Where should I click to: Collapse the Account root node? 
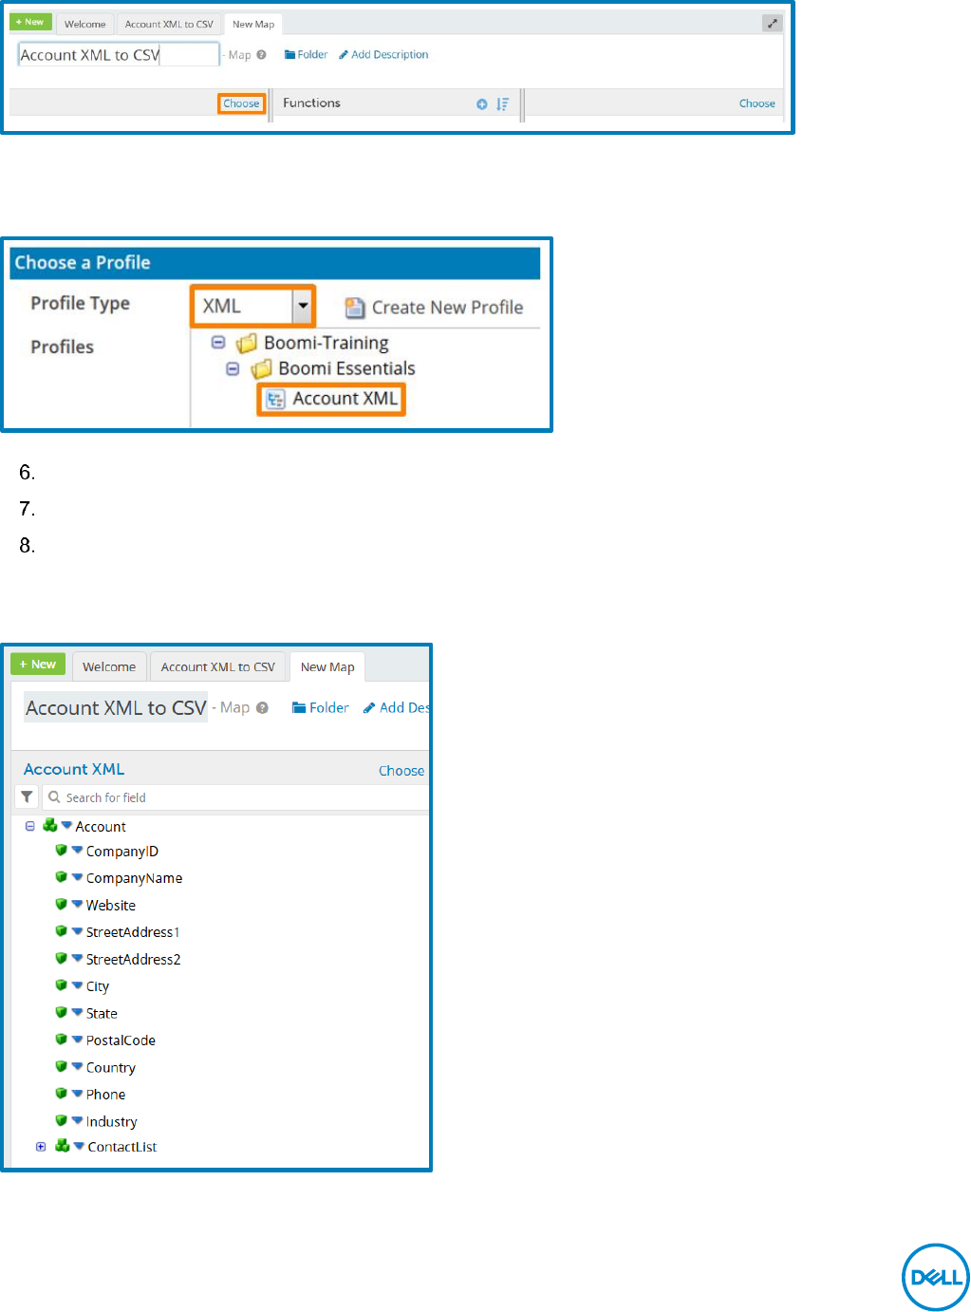(30, 826)
